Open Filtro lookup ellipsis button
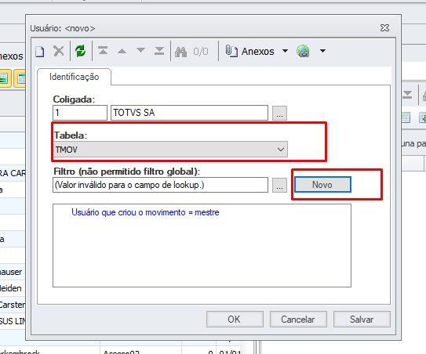The width and height of the screenshot is (426, 354). [x=279, y=186]
